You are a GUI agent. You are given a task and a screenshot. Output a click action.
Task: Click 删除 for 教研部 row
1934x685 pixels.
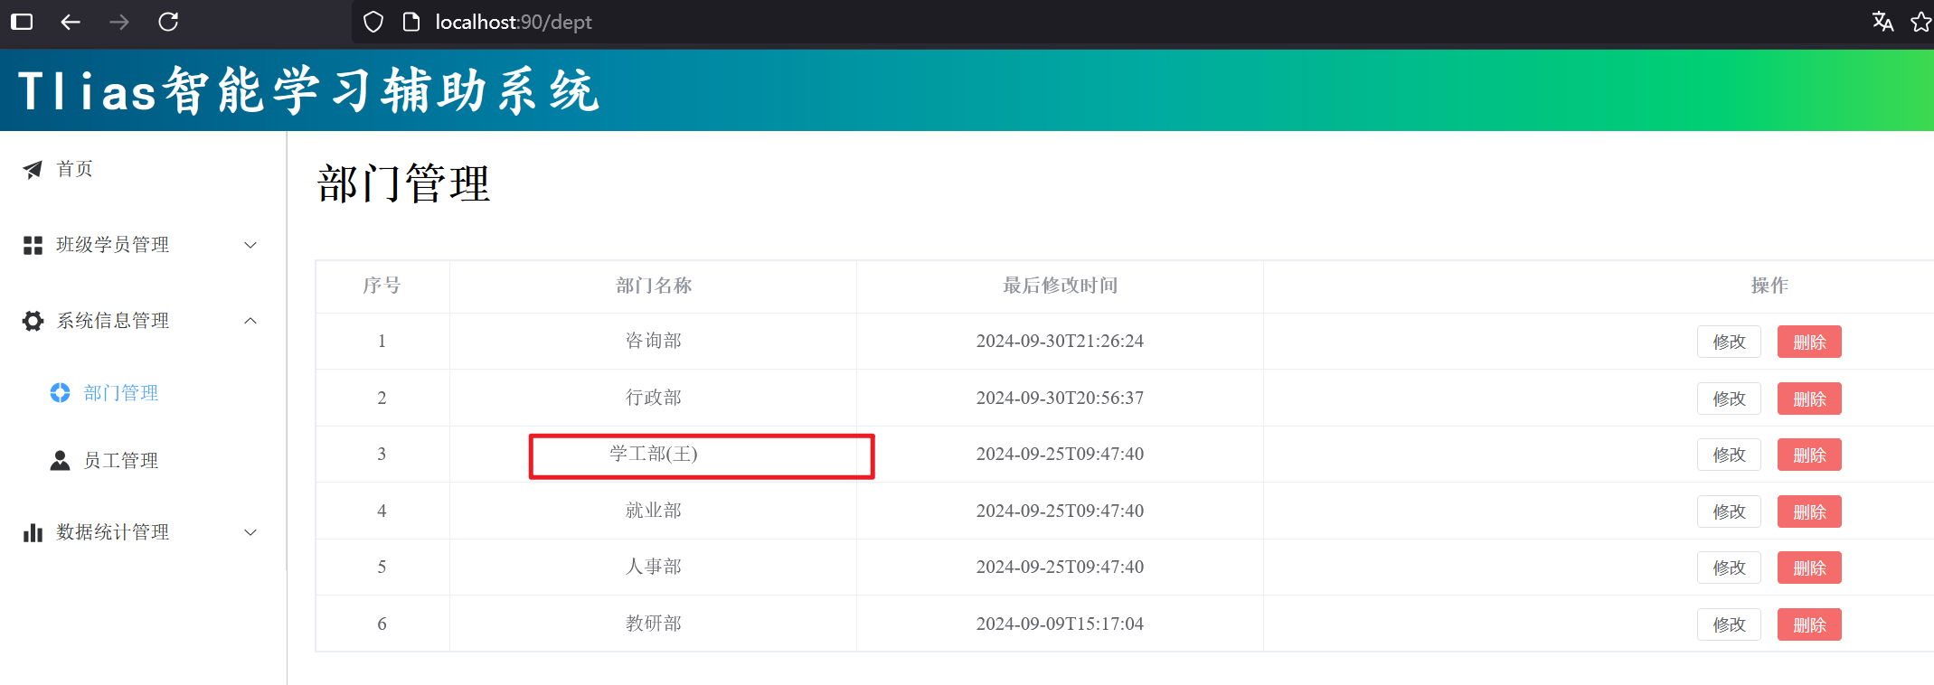coord(1808,624)
